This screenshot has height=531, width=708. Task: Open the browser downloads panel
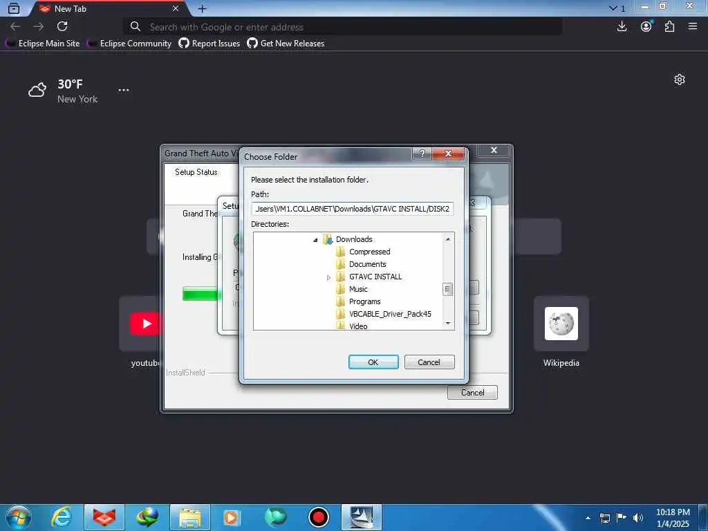point(622,27)
